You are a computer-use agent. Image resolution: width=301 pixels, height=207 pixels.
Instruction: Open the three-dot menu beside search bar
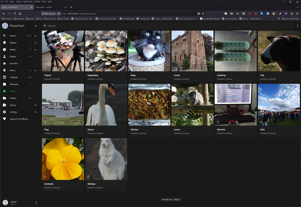(297, 26)
